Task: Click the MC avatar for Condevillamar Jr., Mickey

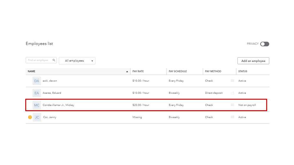Action: [x=36, y=105]
